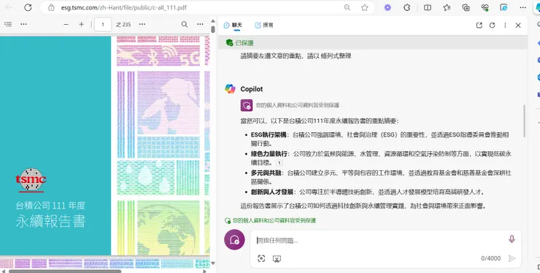Screen dimensions: 540x273
Task: Click the Edge profile icon in the toolbar
Action: coord(504,7)
